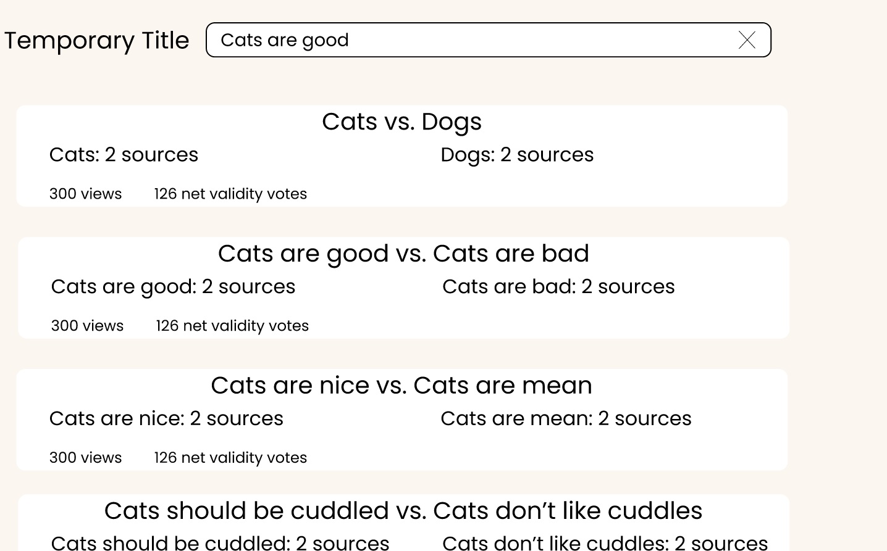The width and height of the screenshot is (887, 551).
Task: Open "Cats should be cuddled vs." card title
Action: [403, 511]
